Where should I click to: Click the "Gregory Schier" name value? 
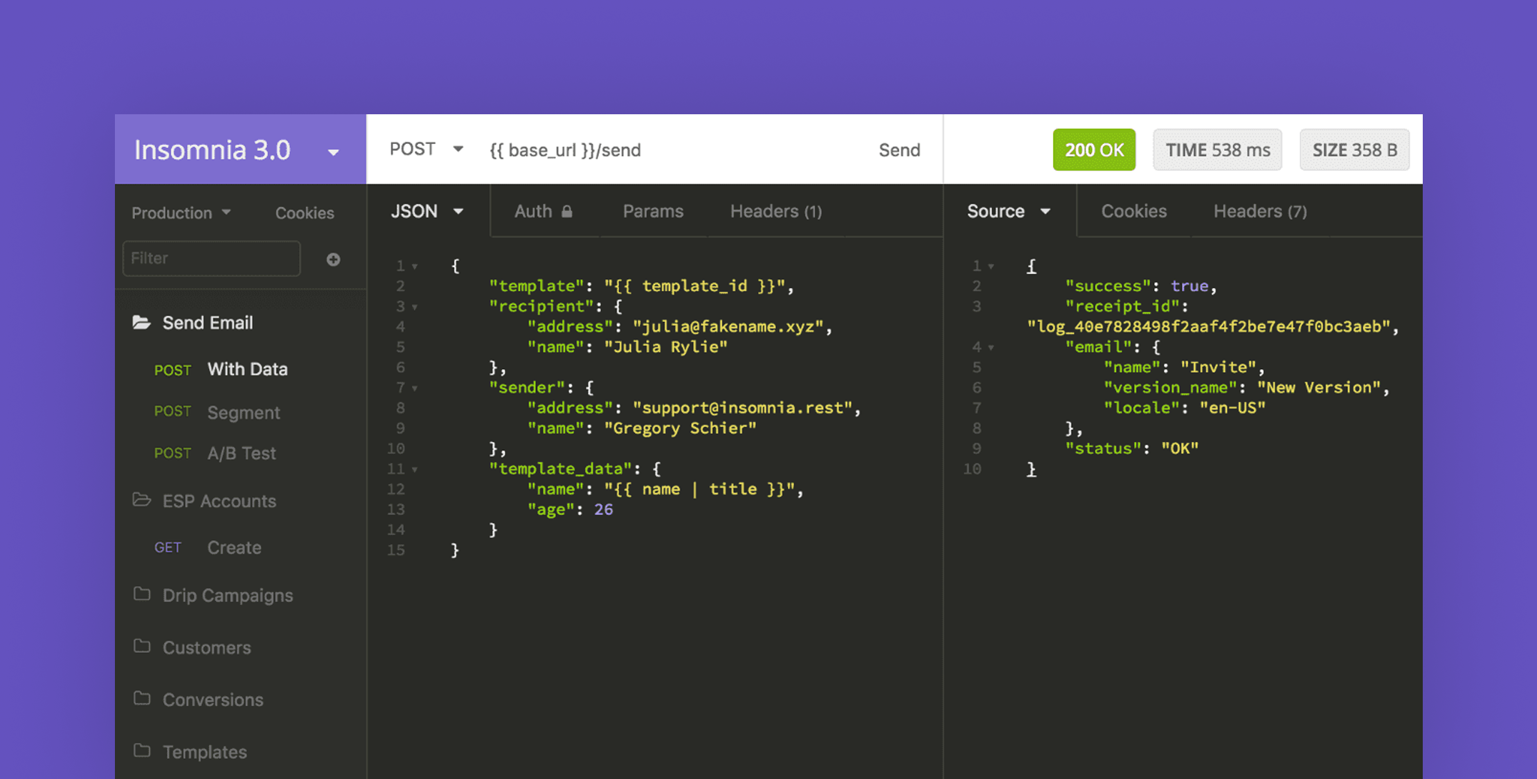click(x=680, y=429)
